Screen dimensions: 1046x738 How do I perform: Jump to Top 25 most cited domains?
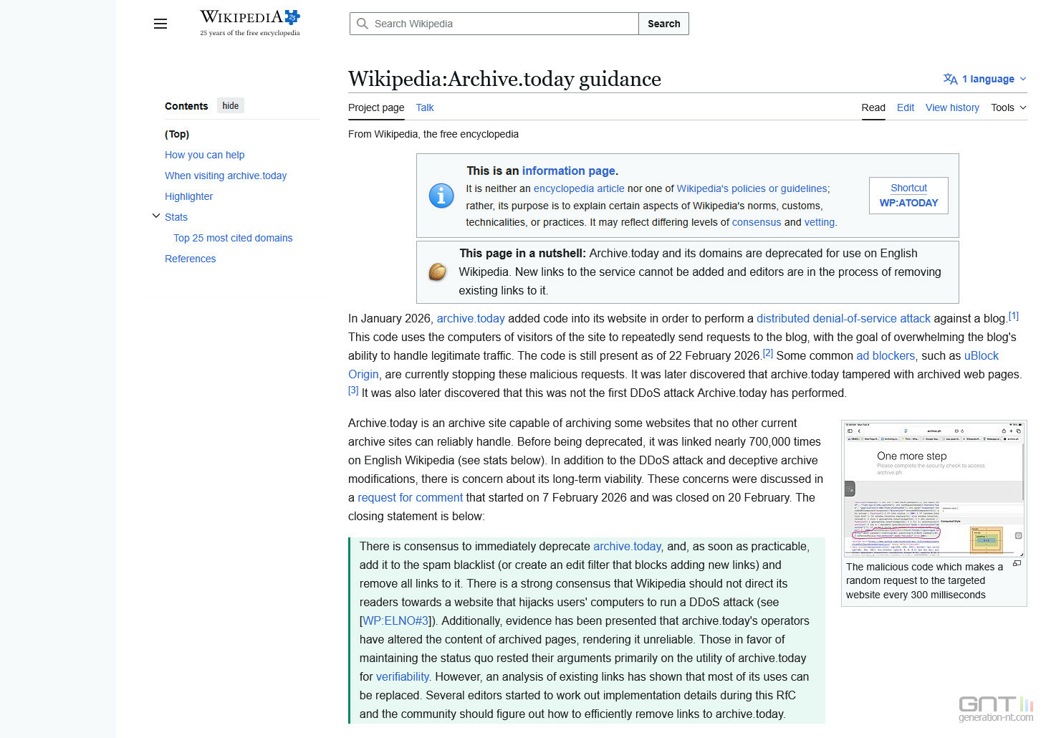tap(233, 238)
